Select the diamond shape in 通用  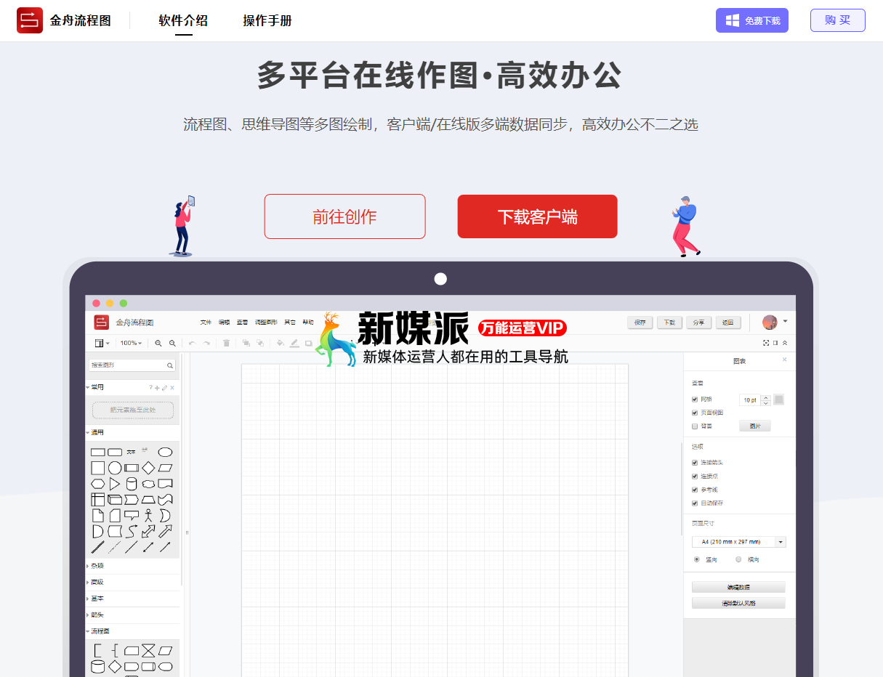[x=148, y=468]
